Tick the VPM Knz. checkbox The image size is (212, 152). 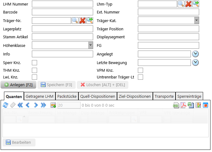(x=141, y=70)
